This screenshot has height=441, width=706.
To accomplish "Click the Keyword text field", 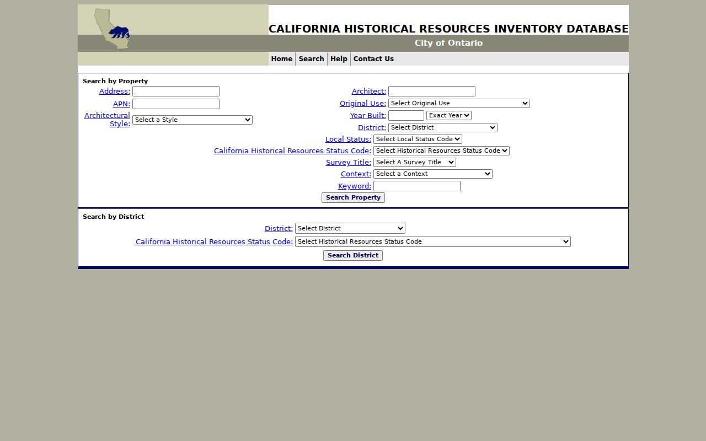I will [x=417, y=186].
